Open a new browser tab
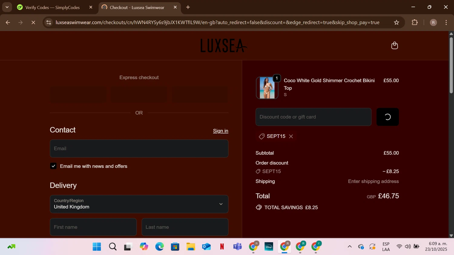Image resolution: width=454 pixels, height=255 pixels. pyautogui.click(x=188, y=7)
